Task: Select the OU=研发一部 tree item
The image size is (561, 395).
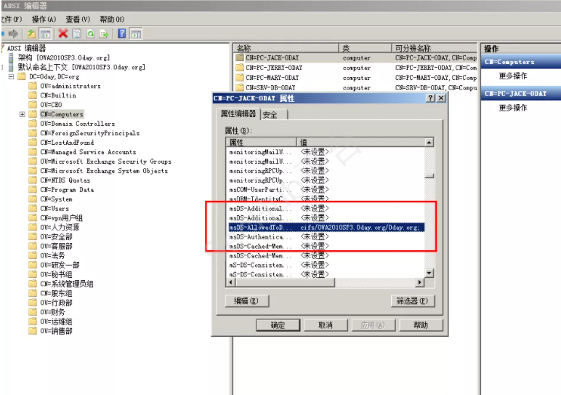Action: pyautogui.click(x=60, y=266)
